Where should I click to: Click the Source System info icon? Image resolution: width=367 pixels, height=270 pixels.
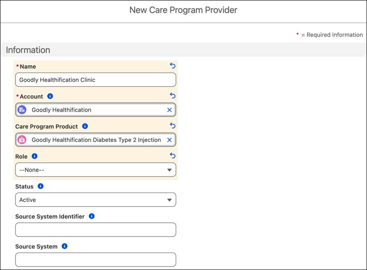click(65, 246)
